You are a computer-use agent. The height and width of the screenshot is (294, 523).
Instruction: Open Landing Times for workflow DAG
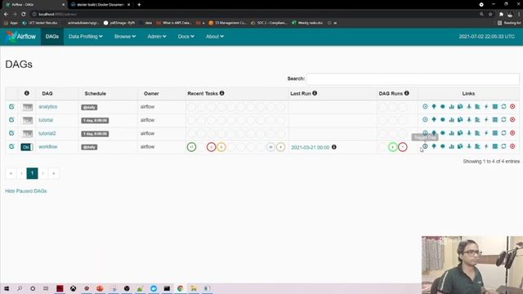point(469,146)
